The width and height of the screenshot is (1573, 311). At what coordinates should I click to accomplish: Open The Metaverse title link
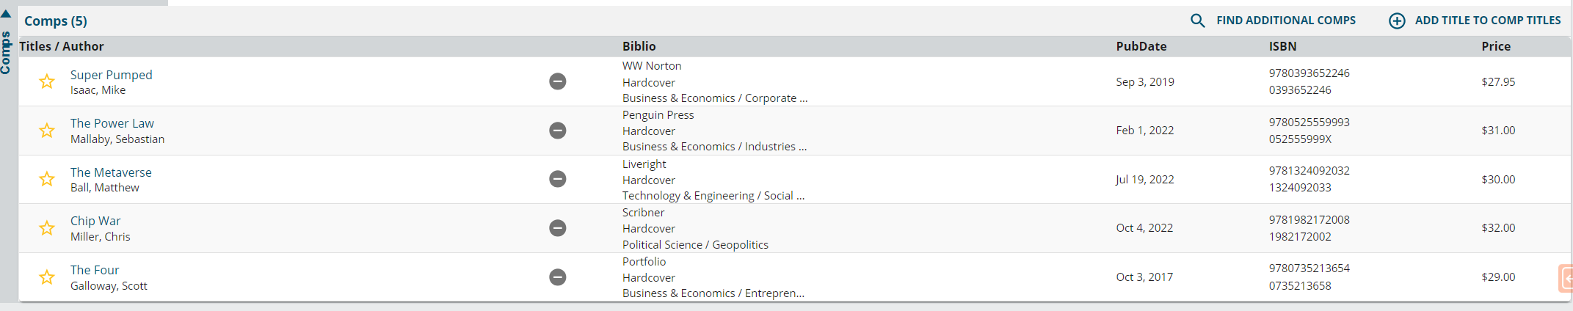[111, 172]
